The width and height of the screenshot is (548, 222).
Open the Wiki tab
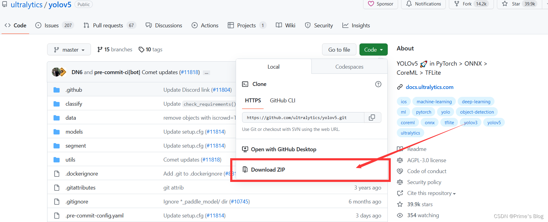(x=286, y=26)
